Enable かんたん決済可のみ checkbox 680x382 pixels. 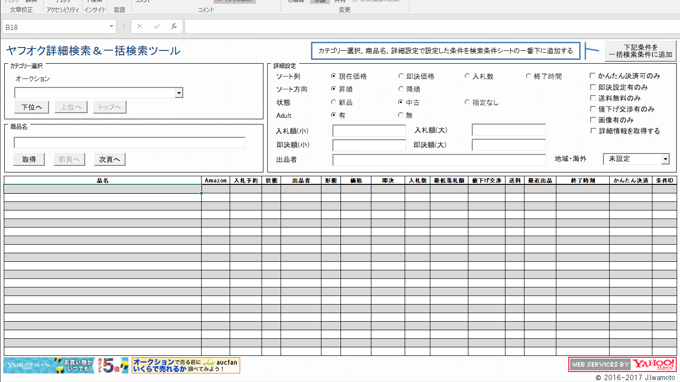[593, 76]
